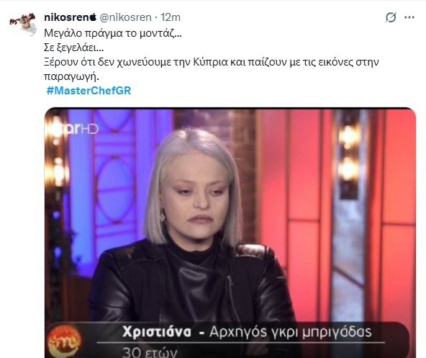
Task: Open the three-dot more options menu
Action: pyautogui.click(x=409, y=17)
